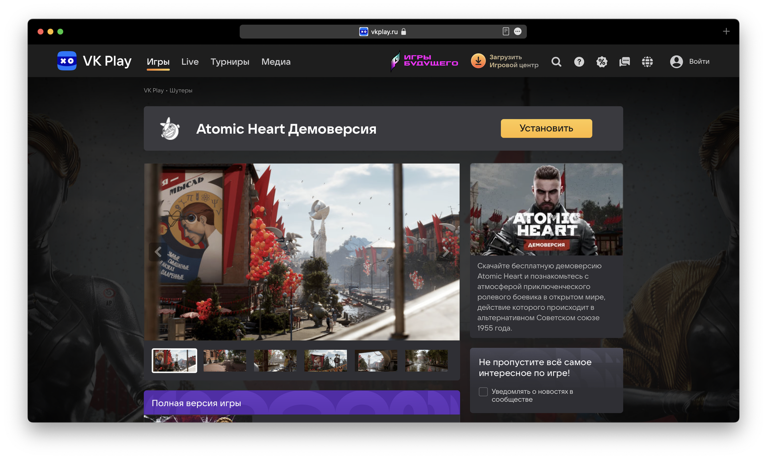Click the vkplay.ru address bar
The width and height of the screenshot is (767, 459).
pyautogui.click(x=383, y=31)
